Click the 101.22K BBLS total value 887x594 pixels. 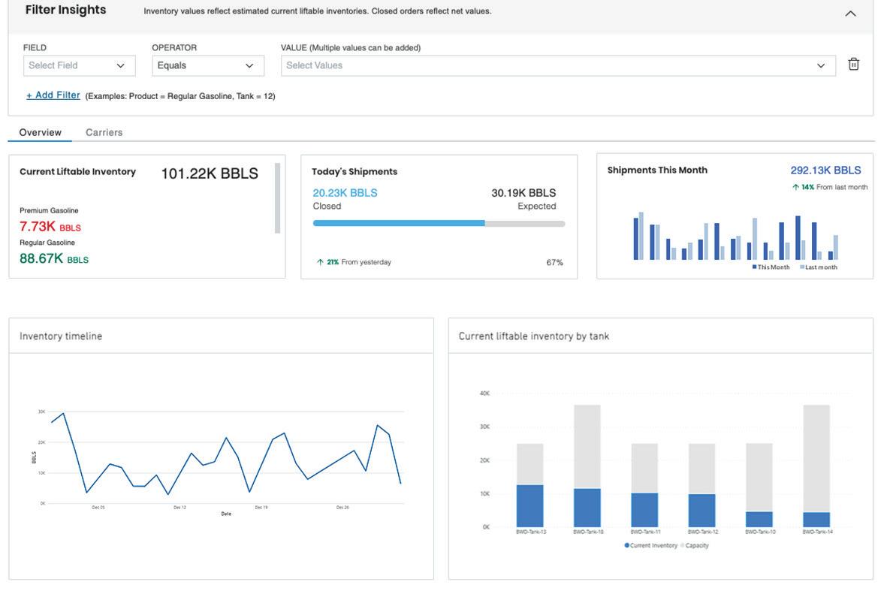[210, 173]
